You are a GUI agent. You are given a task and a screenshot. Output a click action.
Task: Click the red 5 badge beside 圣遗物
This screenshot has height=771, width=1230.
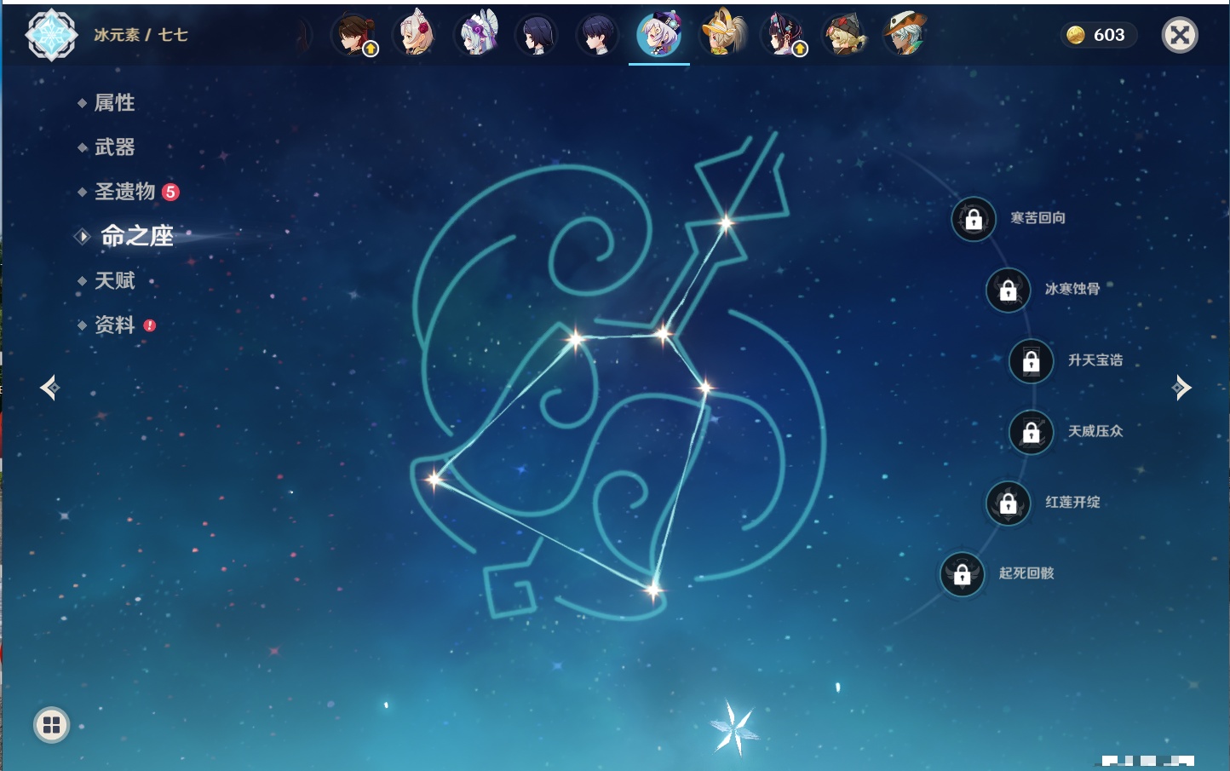pos(170,192)
